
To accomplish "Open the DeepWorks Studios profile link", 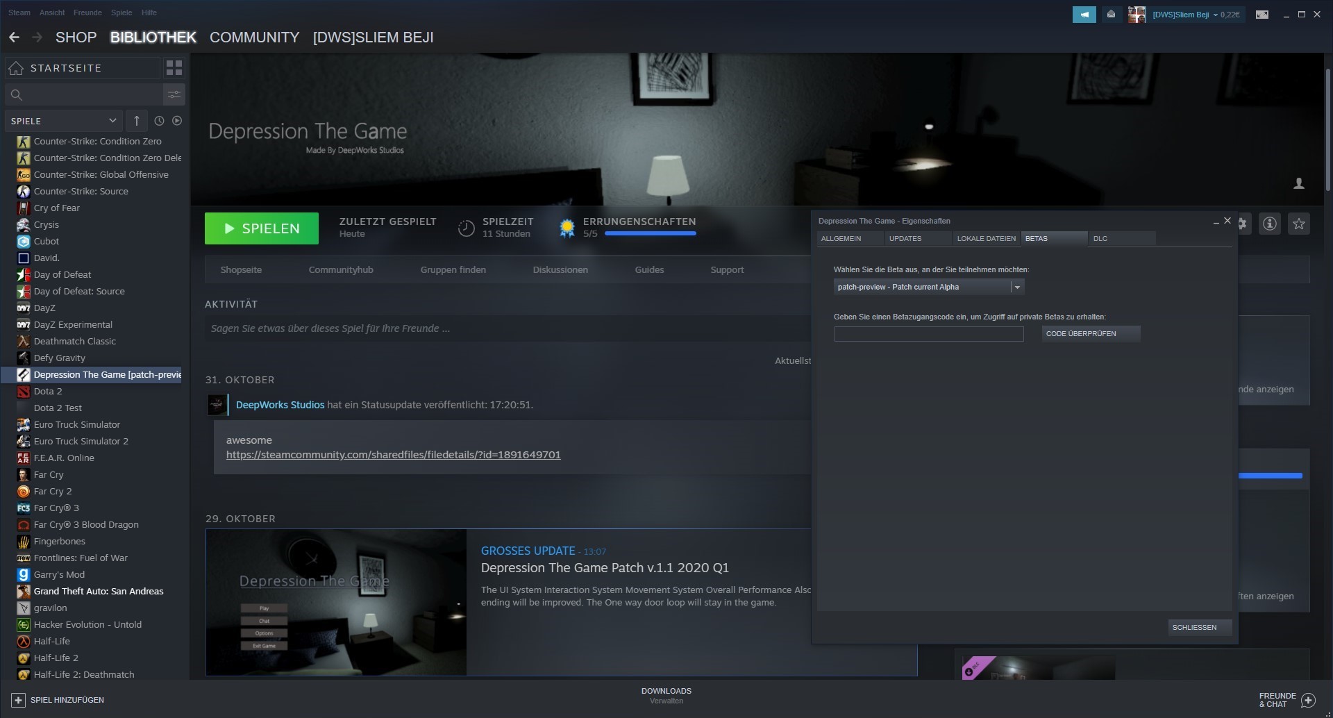I will [280, 405].
